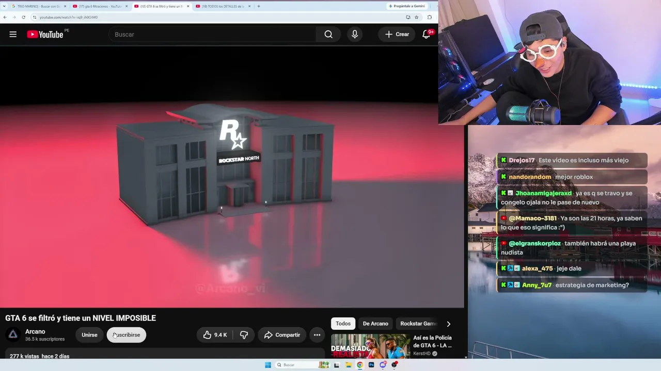Click the Unirse button
The image size is (661, 371).
pyautogui.click(x=89, y=335)
